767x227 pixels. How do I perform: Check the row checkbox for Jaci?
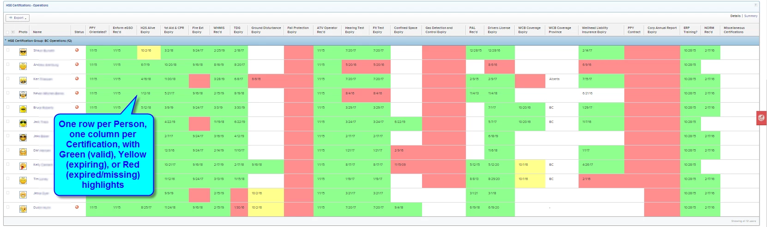tap(7, 122)
